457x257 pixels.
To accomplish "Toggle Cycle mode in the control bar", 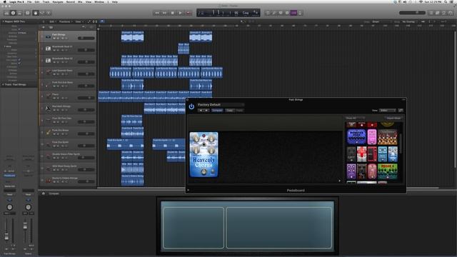I will [x=268, y=13].
